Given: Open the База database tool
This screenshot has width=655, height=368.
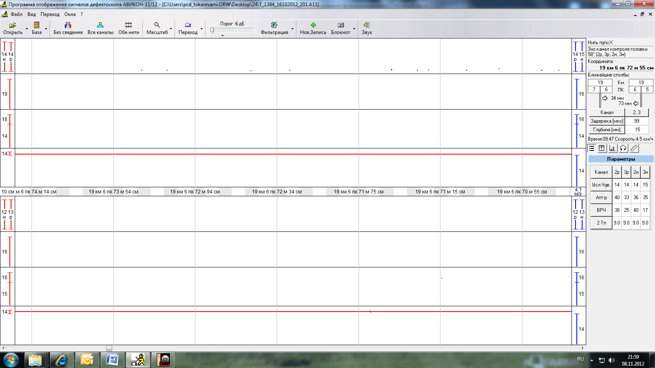Looking at the screenshot, I should [36, 28].
